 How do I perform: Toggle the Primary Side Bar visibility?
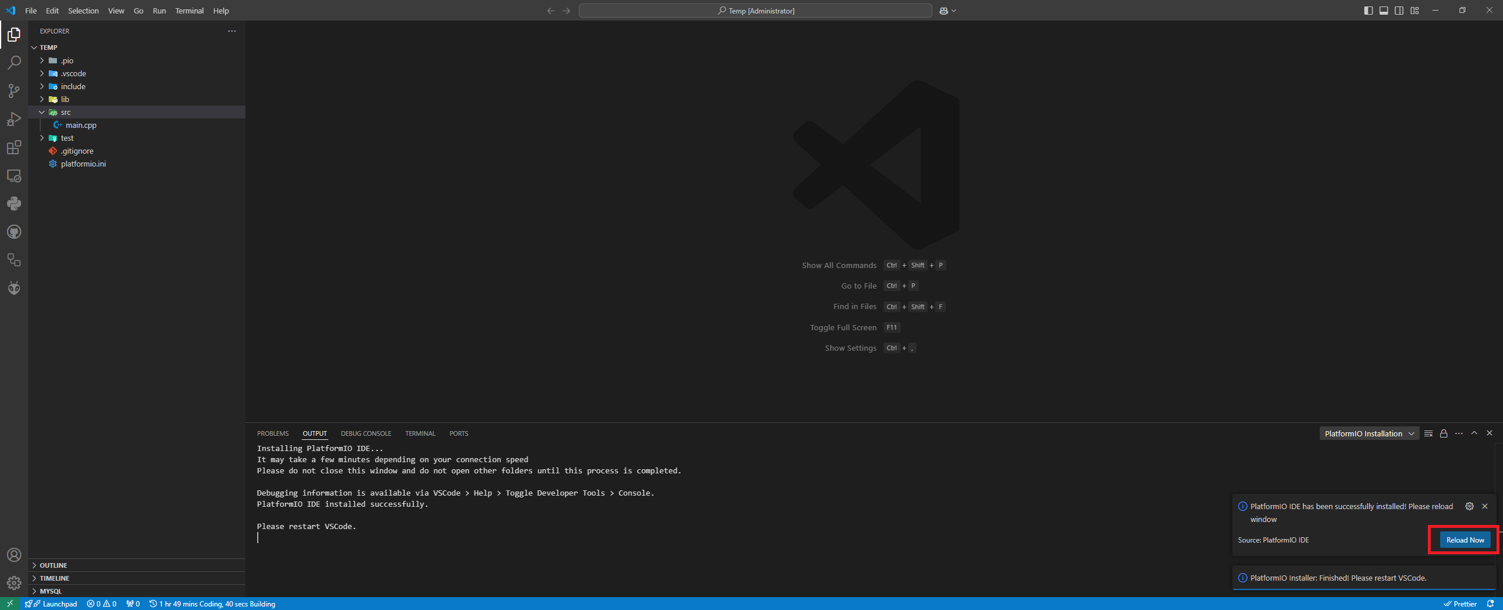[x=1369, y=11]
